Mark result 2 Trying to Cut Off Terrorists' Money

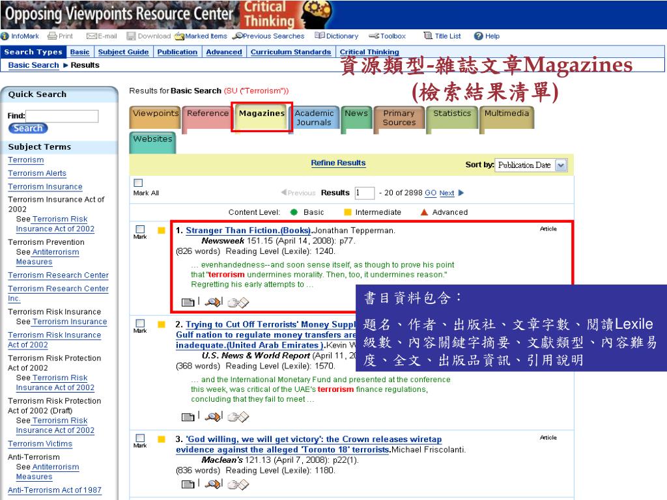[x=141, y=323]
